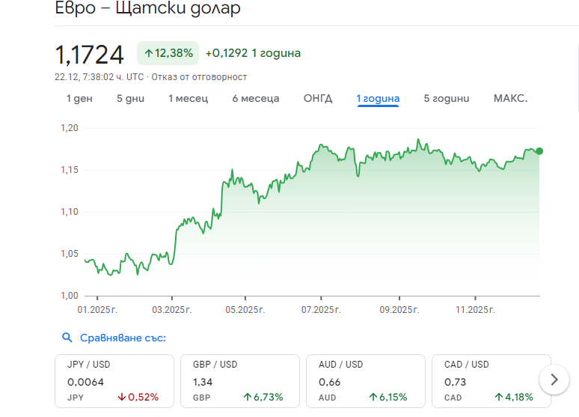The image size is (579, 417).
Task: Click the 1,10 y-axis label
Action: (x=70, y=212)
